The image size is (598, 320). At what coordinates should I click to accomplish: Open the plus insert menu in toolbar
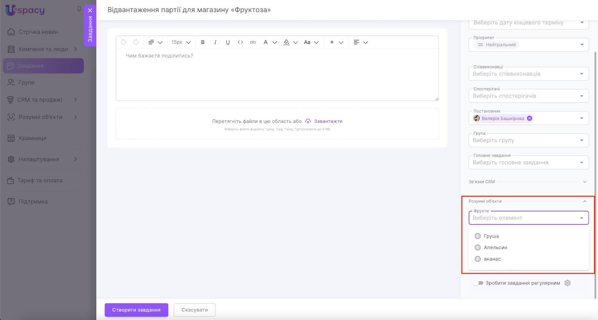click(x=336, y=42)
